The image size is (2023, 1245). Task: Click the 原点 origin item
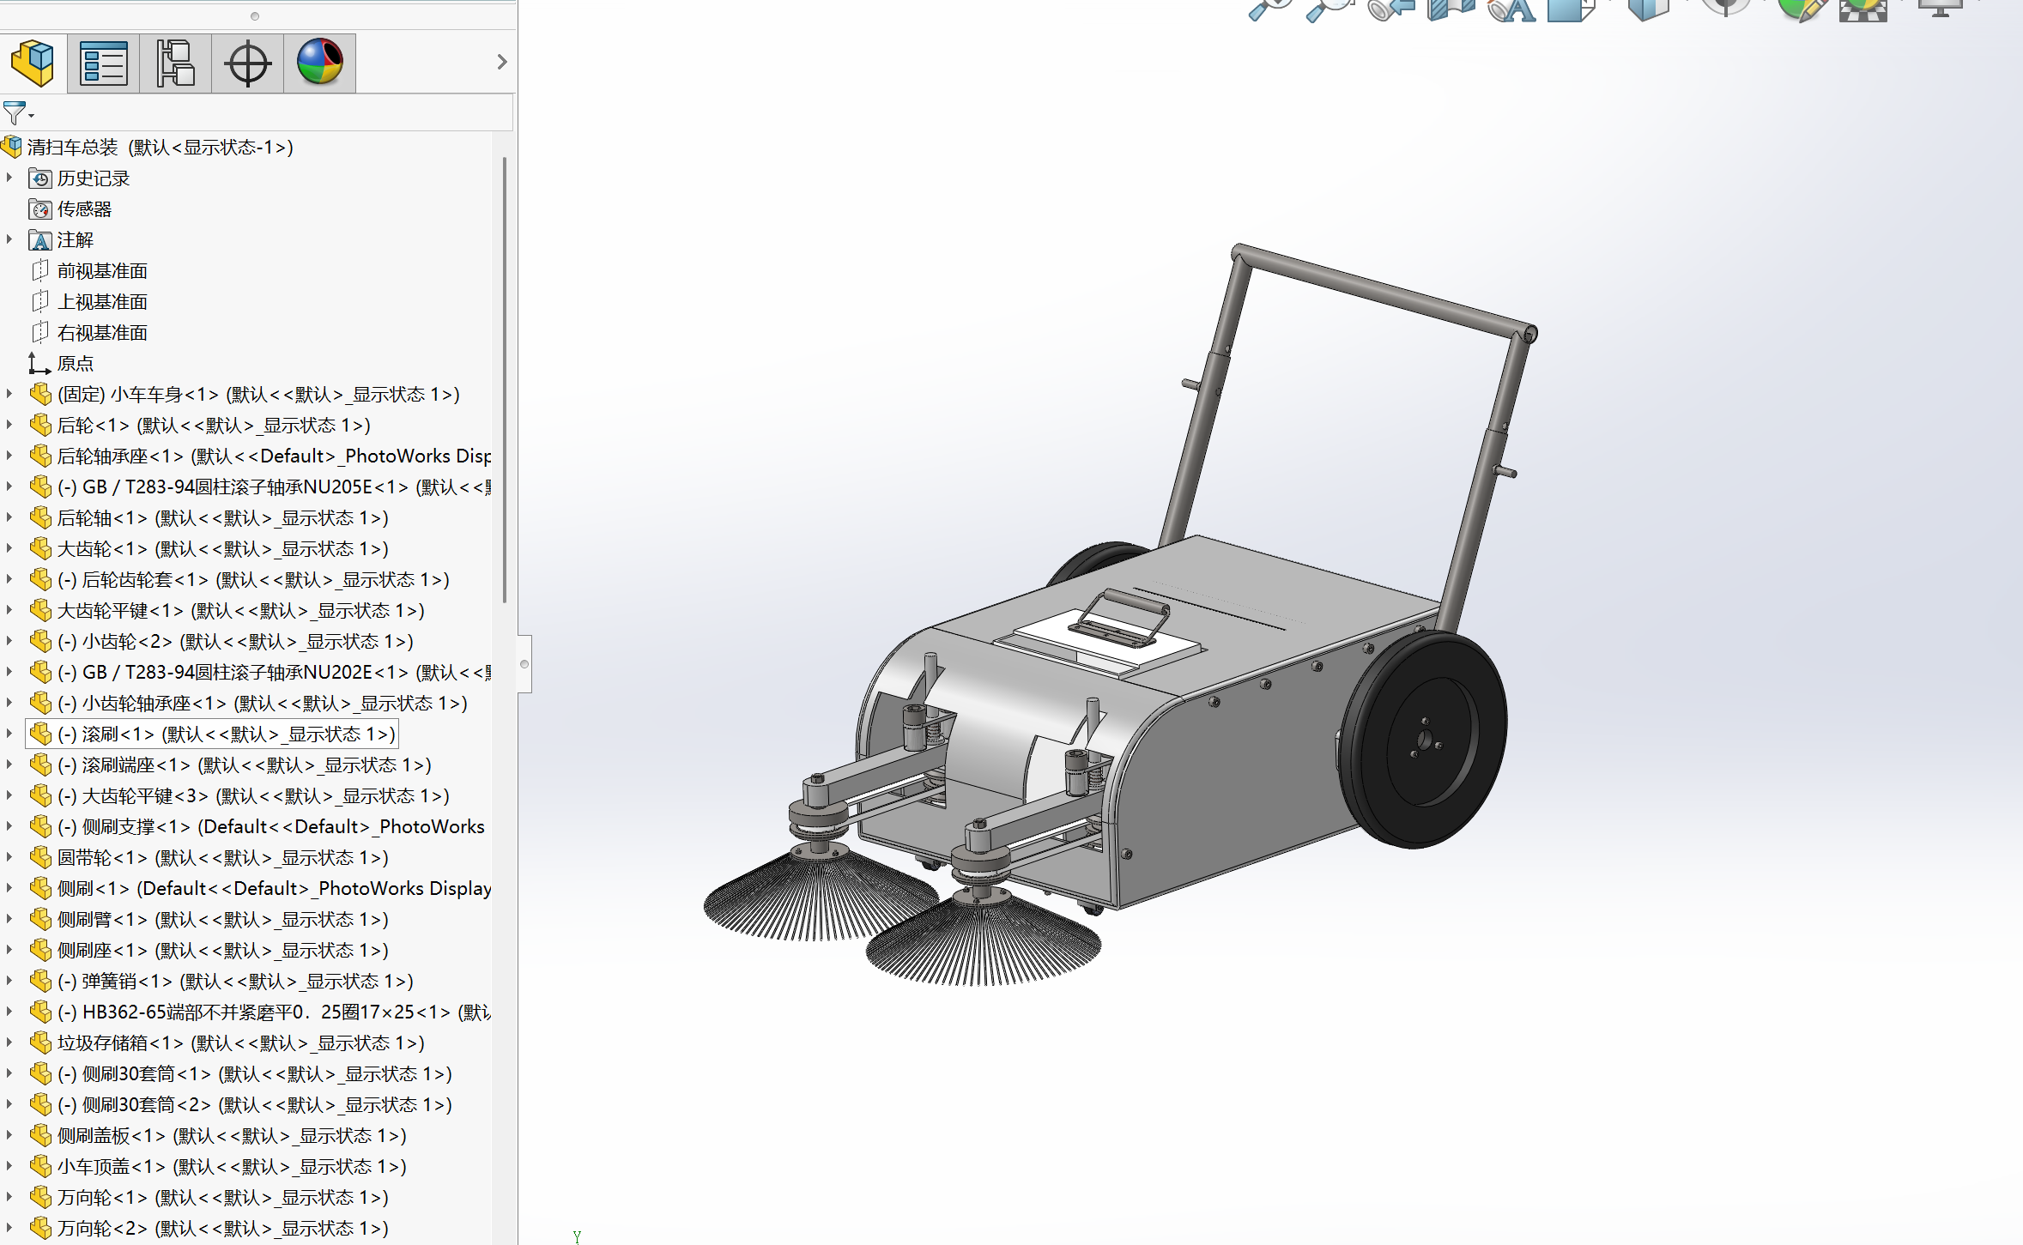pyautogui.click(x=75, y=364)
